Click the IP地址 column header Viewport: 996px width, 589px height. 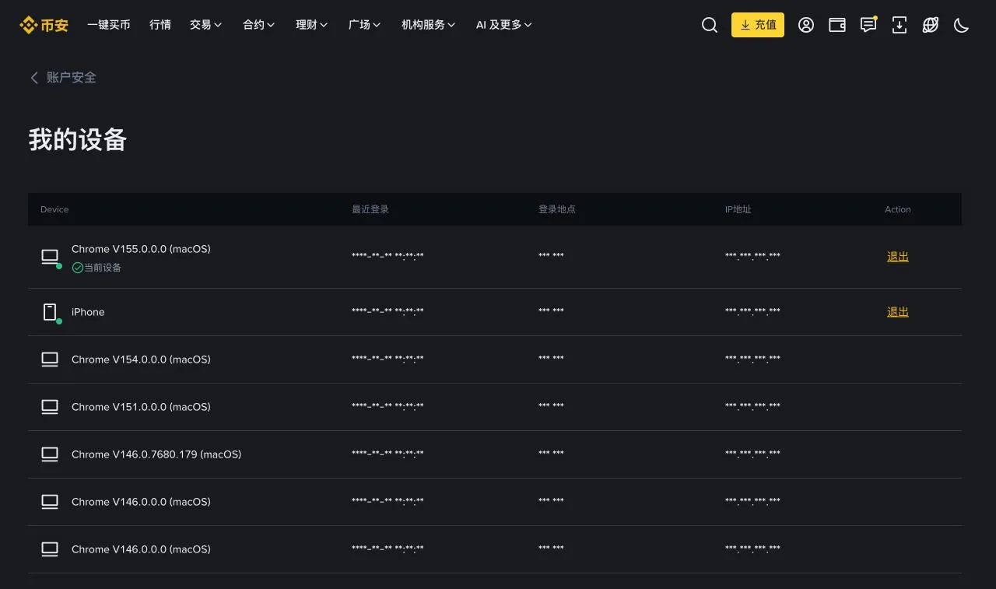[738, 209]
